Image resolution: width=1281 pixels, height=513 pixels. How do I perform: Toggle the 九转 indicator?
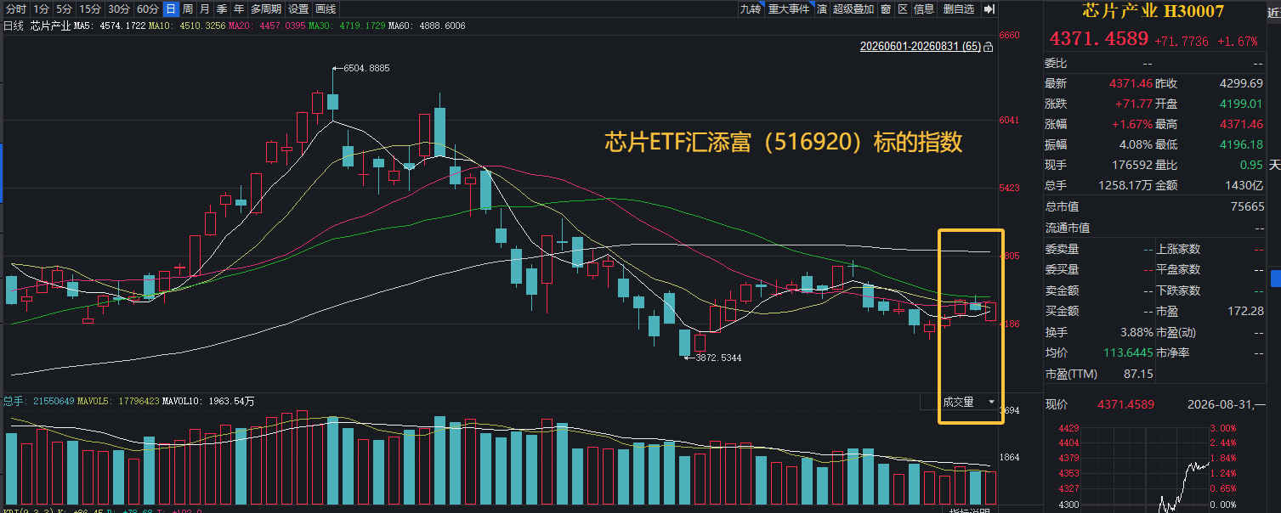point(751,9)
